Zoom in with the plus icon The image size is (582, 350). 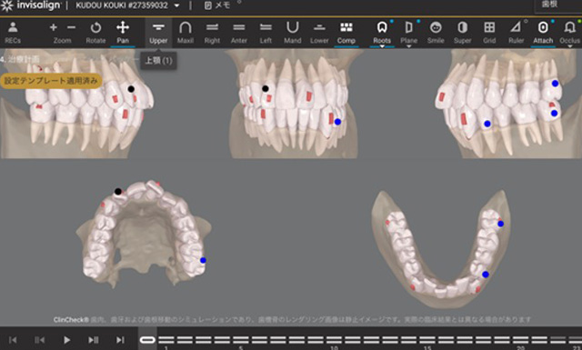(x=54, y=27)
